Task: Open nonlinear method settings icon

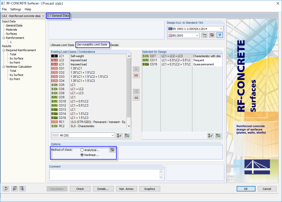Action: point(113,150)
